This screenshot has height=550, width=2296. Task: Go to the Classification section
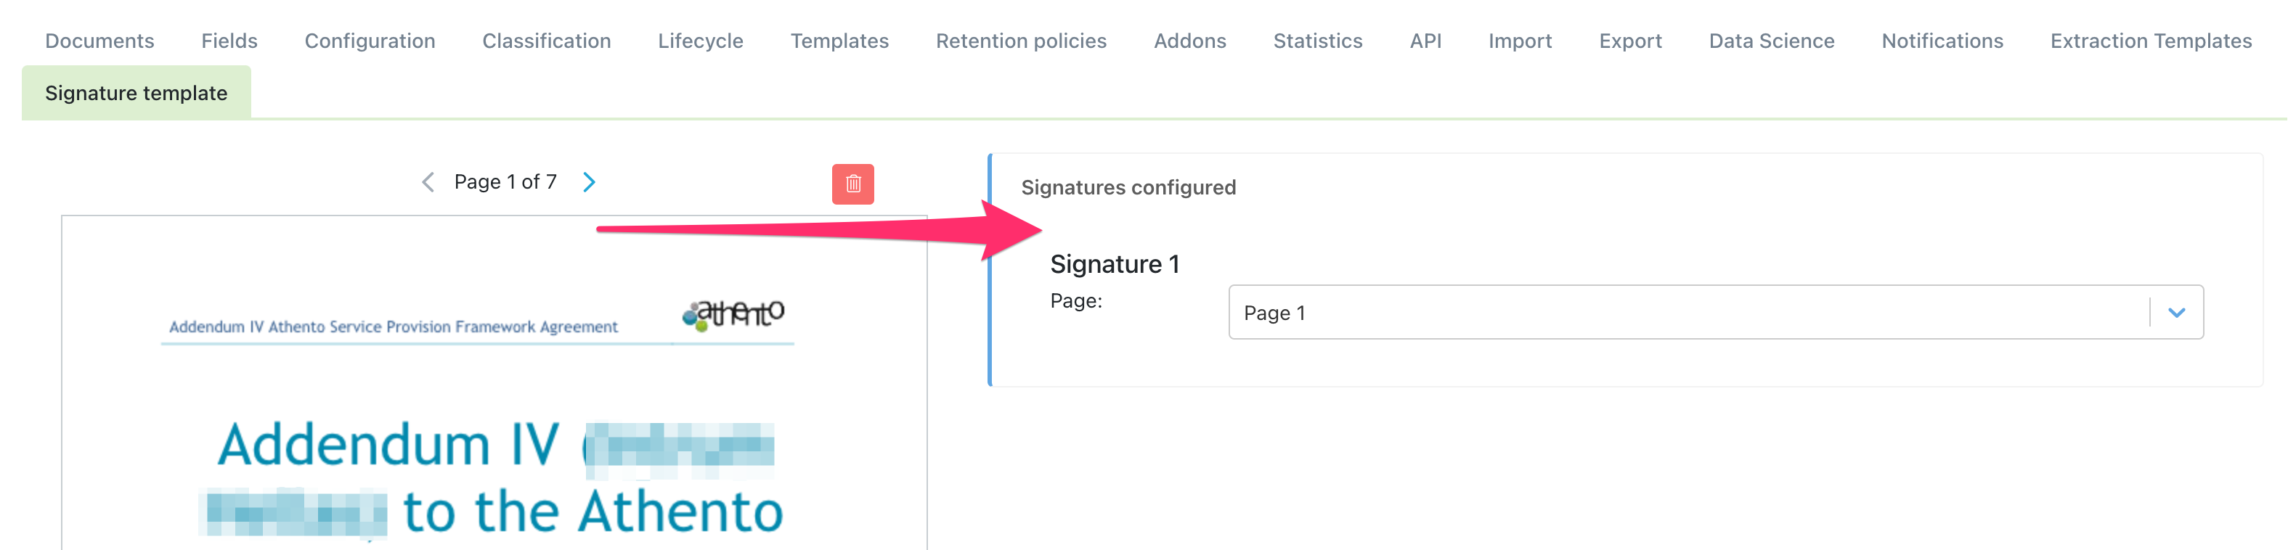tap(546, 40)
